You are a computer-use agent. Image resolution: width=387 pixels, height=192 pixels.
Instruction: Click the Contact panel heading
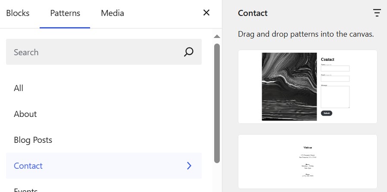253,13
